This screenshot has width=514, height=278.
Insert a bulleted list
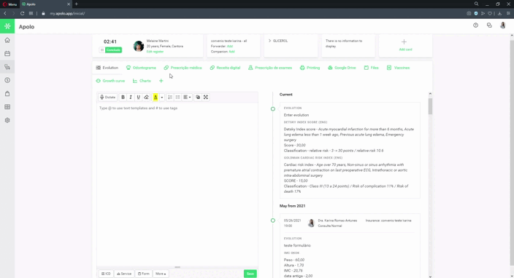pos(177,97)
